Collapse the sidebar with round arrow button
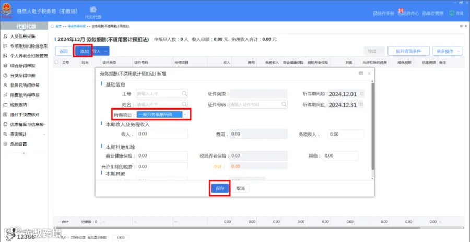Screen dimensions: 470x242 pyautogui.click(x=24, y=153)
